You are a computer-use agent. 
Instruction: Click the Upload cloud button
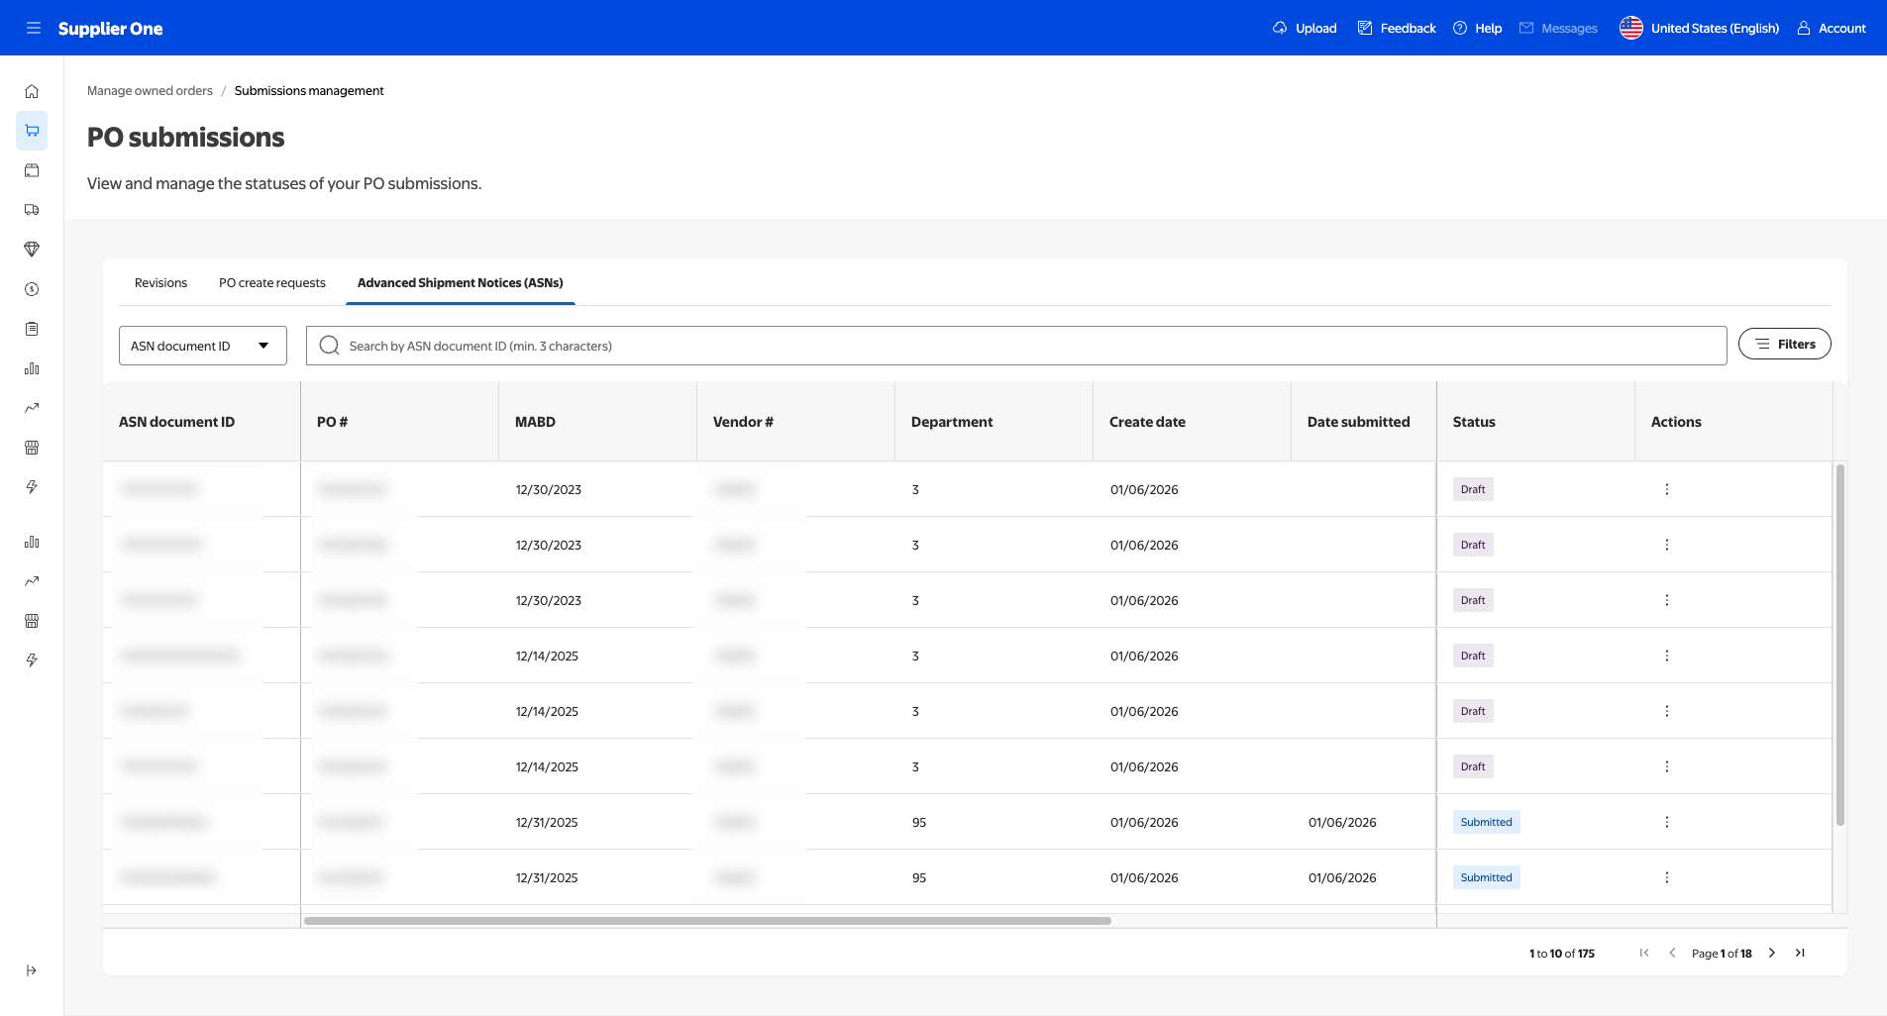tap(1305, 28)
